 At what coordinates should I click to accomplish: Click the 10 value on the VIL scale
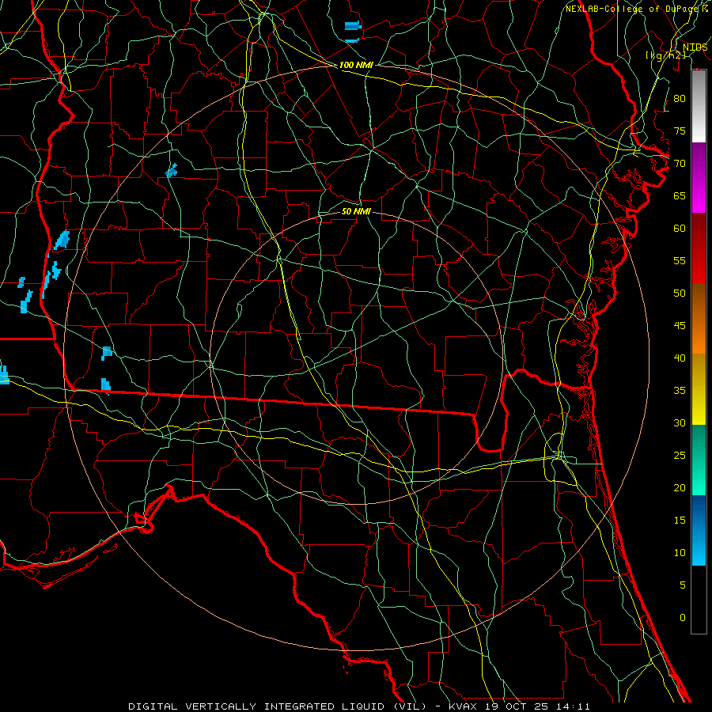pos(680,553)
